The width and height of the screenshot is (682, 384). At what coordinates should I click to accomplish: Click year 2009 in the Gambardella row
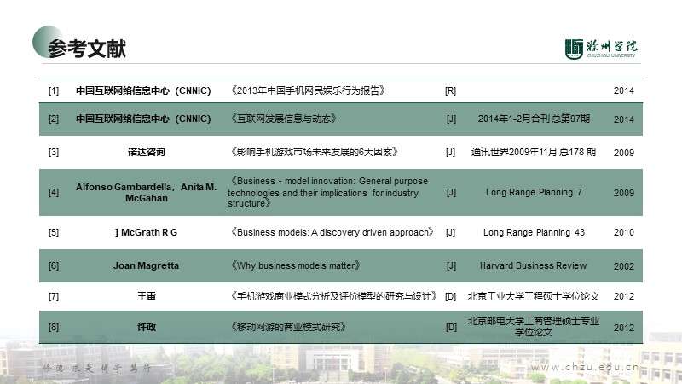624,193
